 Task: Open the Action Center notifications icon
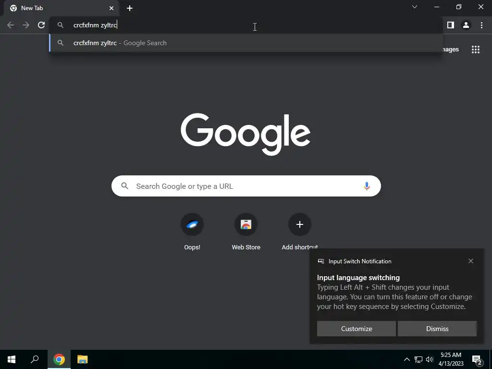(x=477, y=360)
